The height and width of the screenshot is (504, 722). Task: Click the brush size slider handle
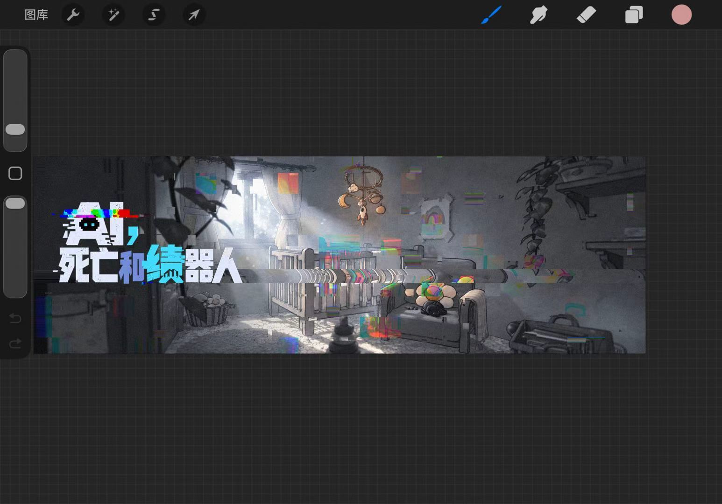pos(15,129)
